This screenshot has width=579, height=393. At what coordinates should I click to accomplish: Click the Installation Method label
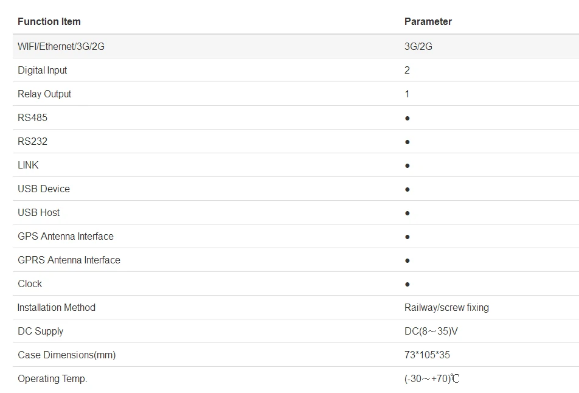pos(57,308)
